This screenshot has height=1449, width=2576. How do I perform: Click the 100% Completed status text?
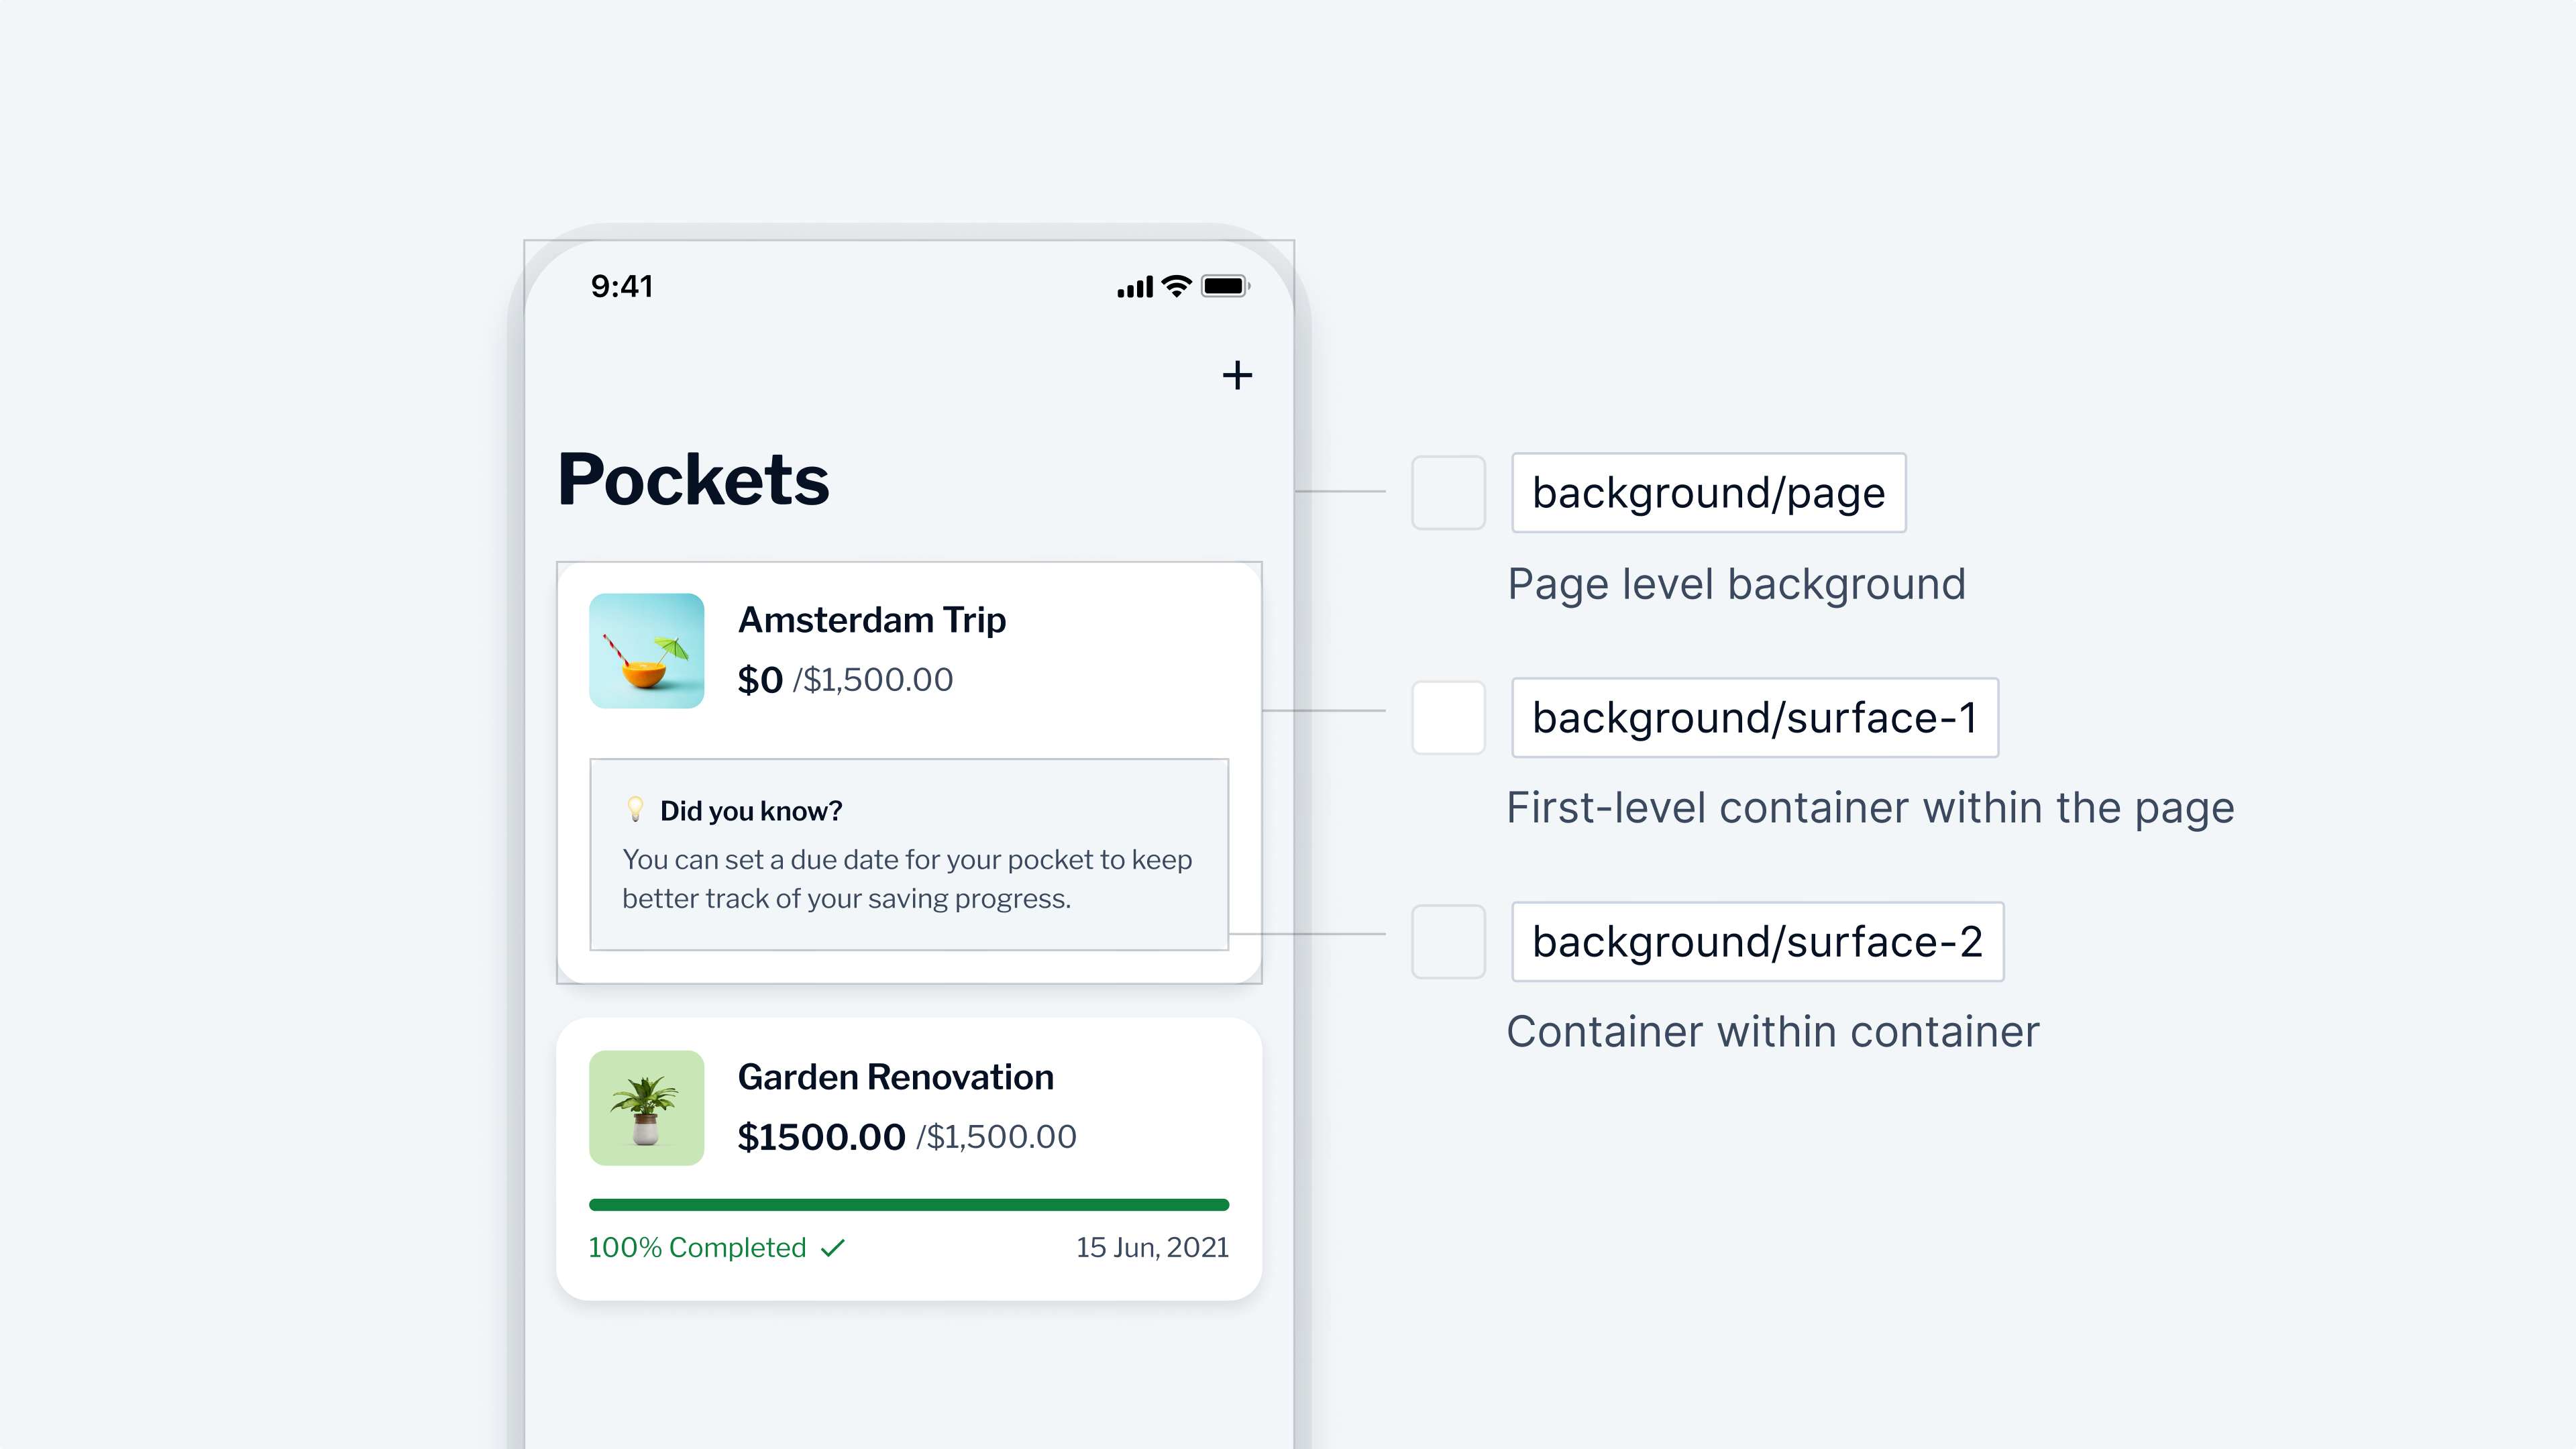point(697,1248)
